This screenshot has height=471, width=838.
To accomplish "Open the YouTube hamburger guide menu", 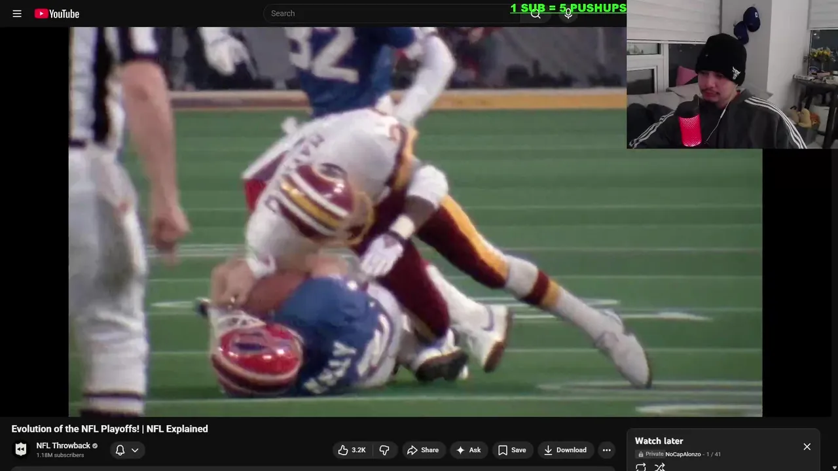I will (x=17, y=14).
